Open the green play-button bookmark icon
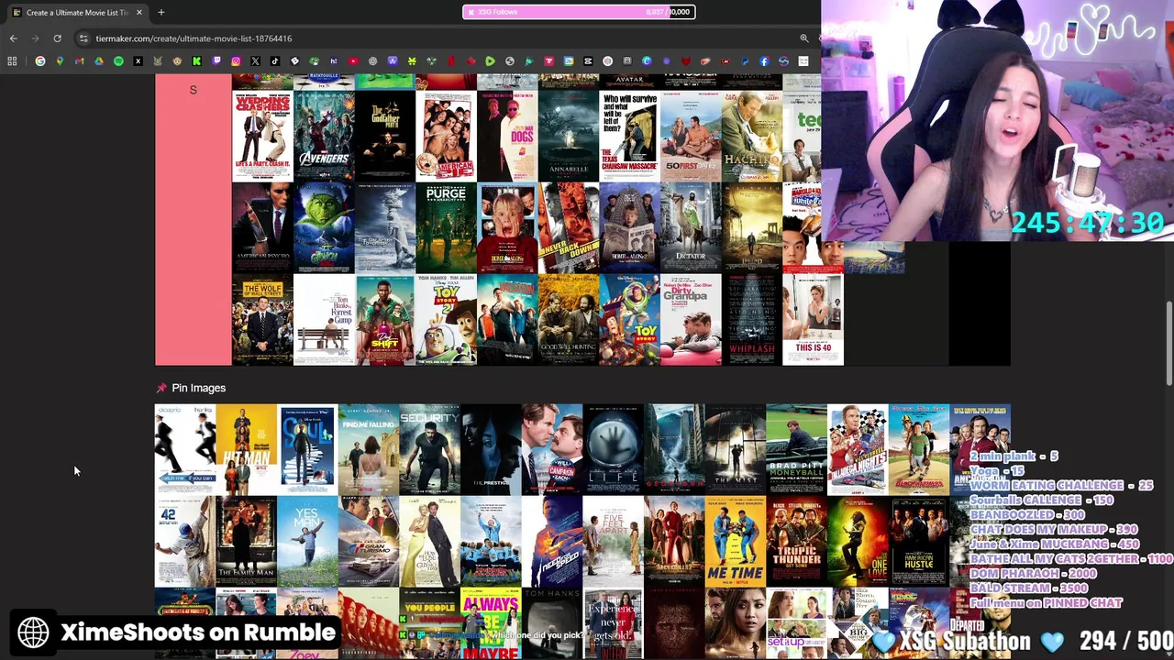The image size is (1174, 660). (x=490, y=61)
